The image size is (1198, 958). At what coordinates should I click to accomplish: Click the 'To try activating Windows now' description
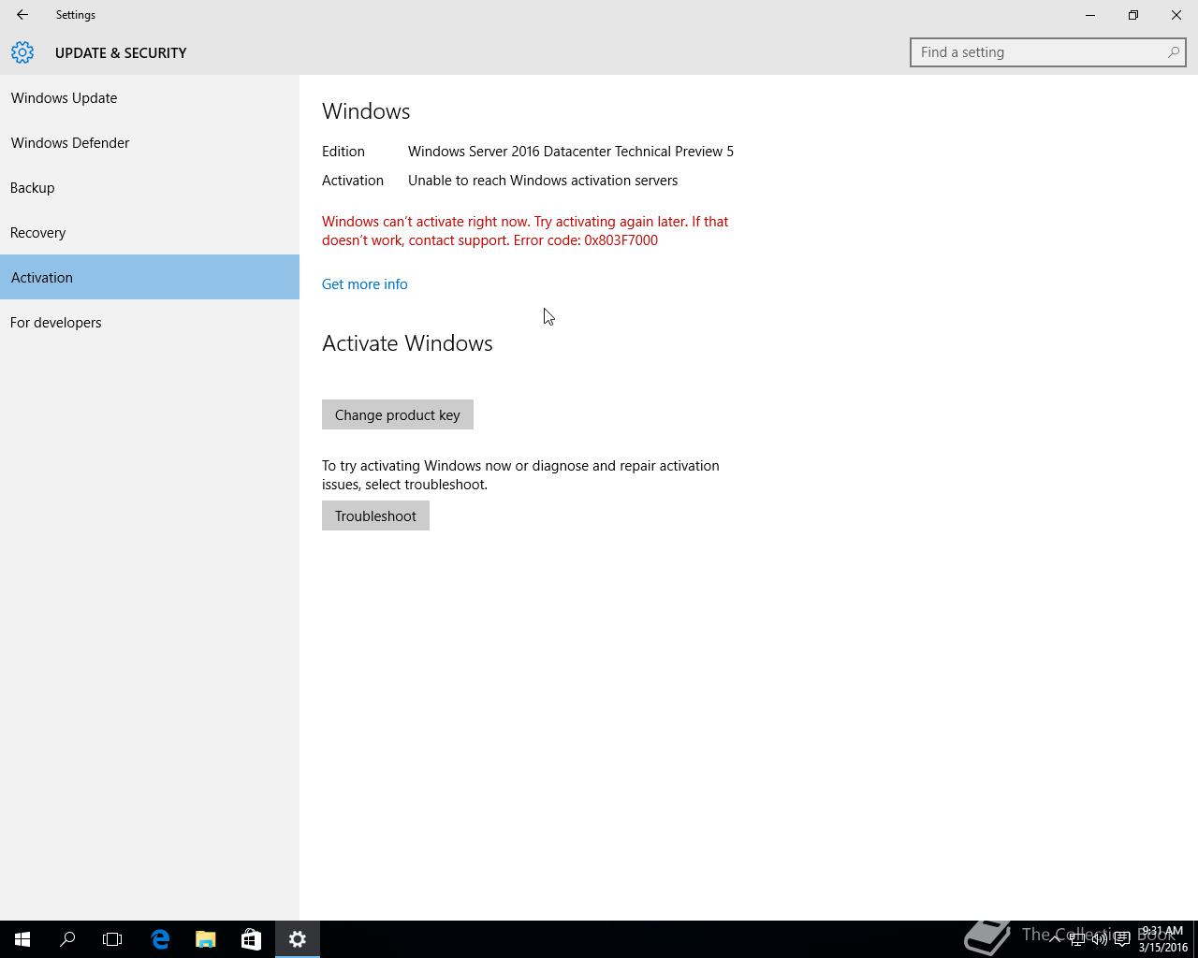tap(520, 474)
